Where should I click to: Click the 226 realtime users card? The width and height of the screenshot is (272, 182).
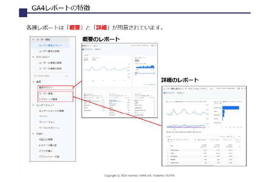point(144,71)
